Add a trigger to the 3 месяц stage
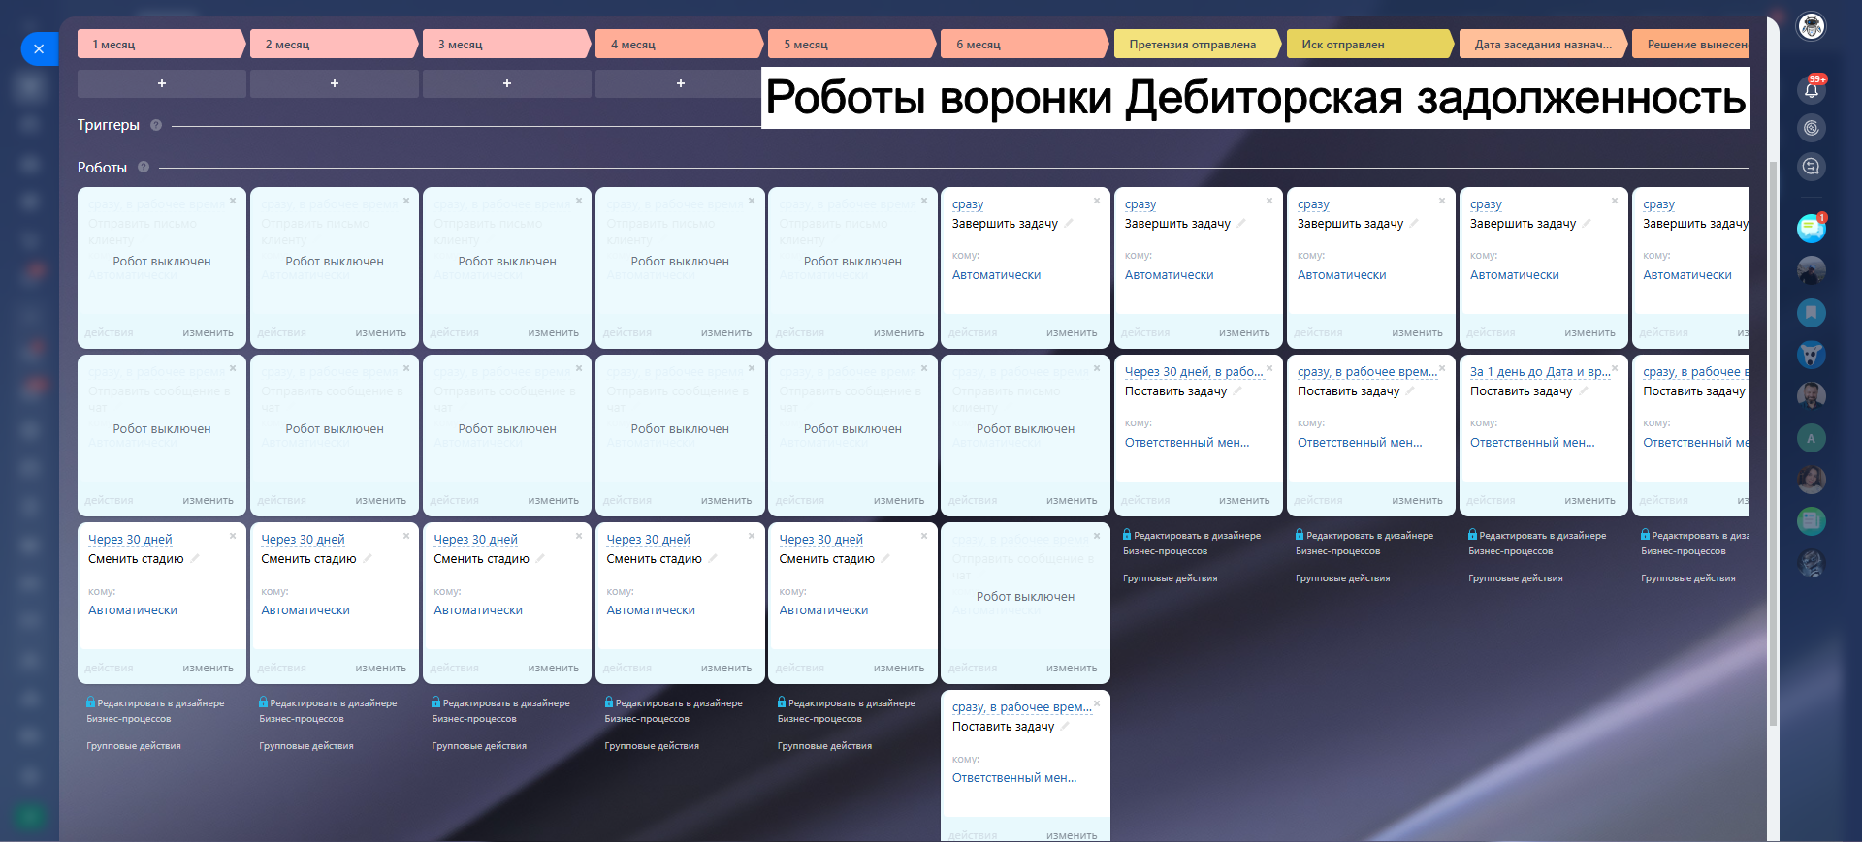 507,83
